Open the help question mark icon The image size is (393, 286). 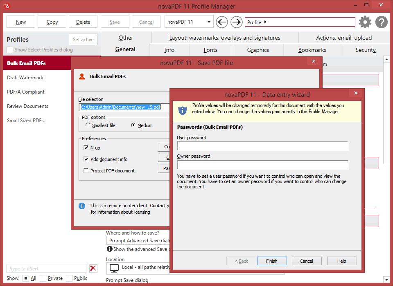tap(382, 22)
